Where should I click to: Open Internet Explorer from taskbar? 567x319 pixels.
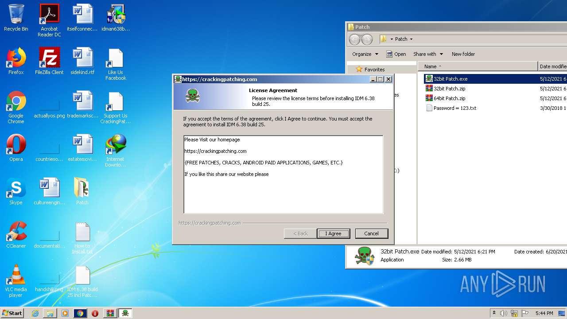click(35, 313)
